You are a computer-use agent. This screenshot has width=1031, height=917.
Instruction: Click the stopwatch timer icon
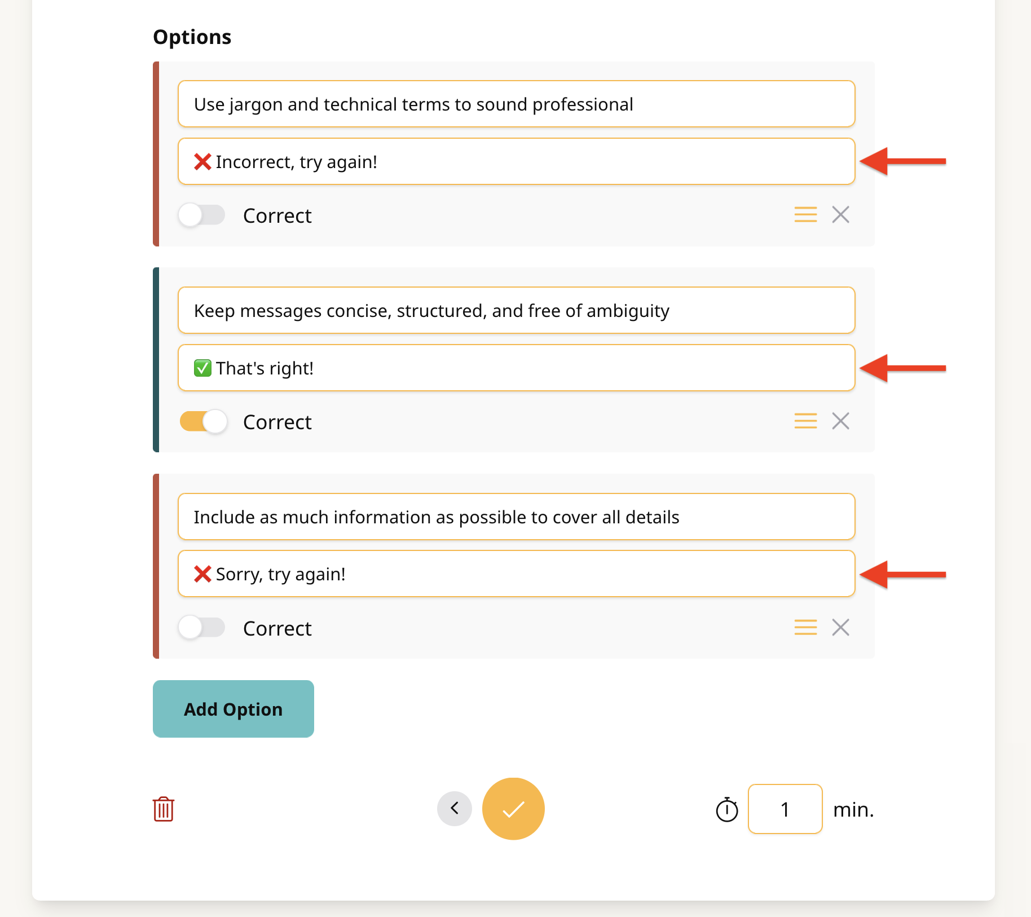coord(727,810)
